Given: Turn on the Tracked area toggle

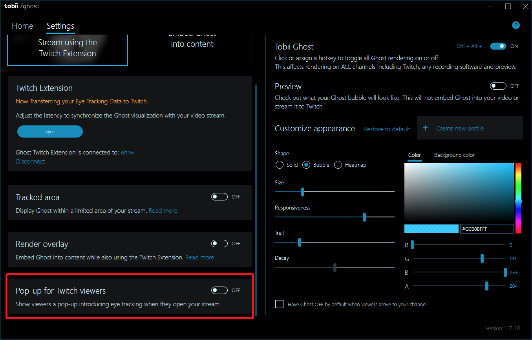Looking at the screenshot, I should pyautogui.click(x=219, y=197).
